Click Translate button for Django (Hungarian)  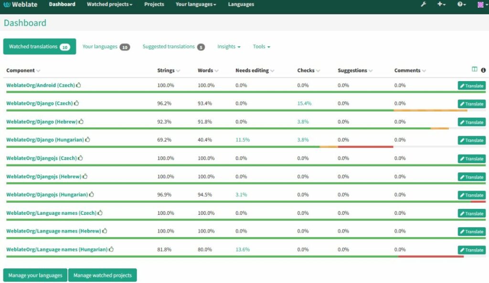(x=471, y=140)
